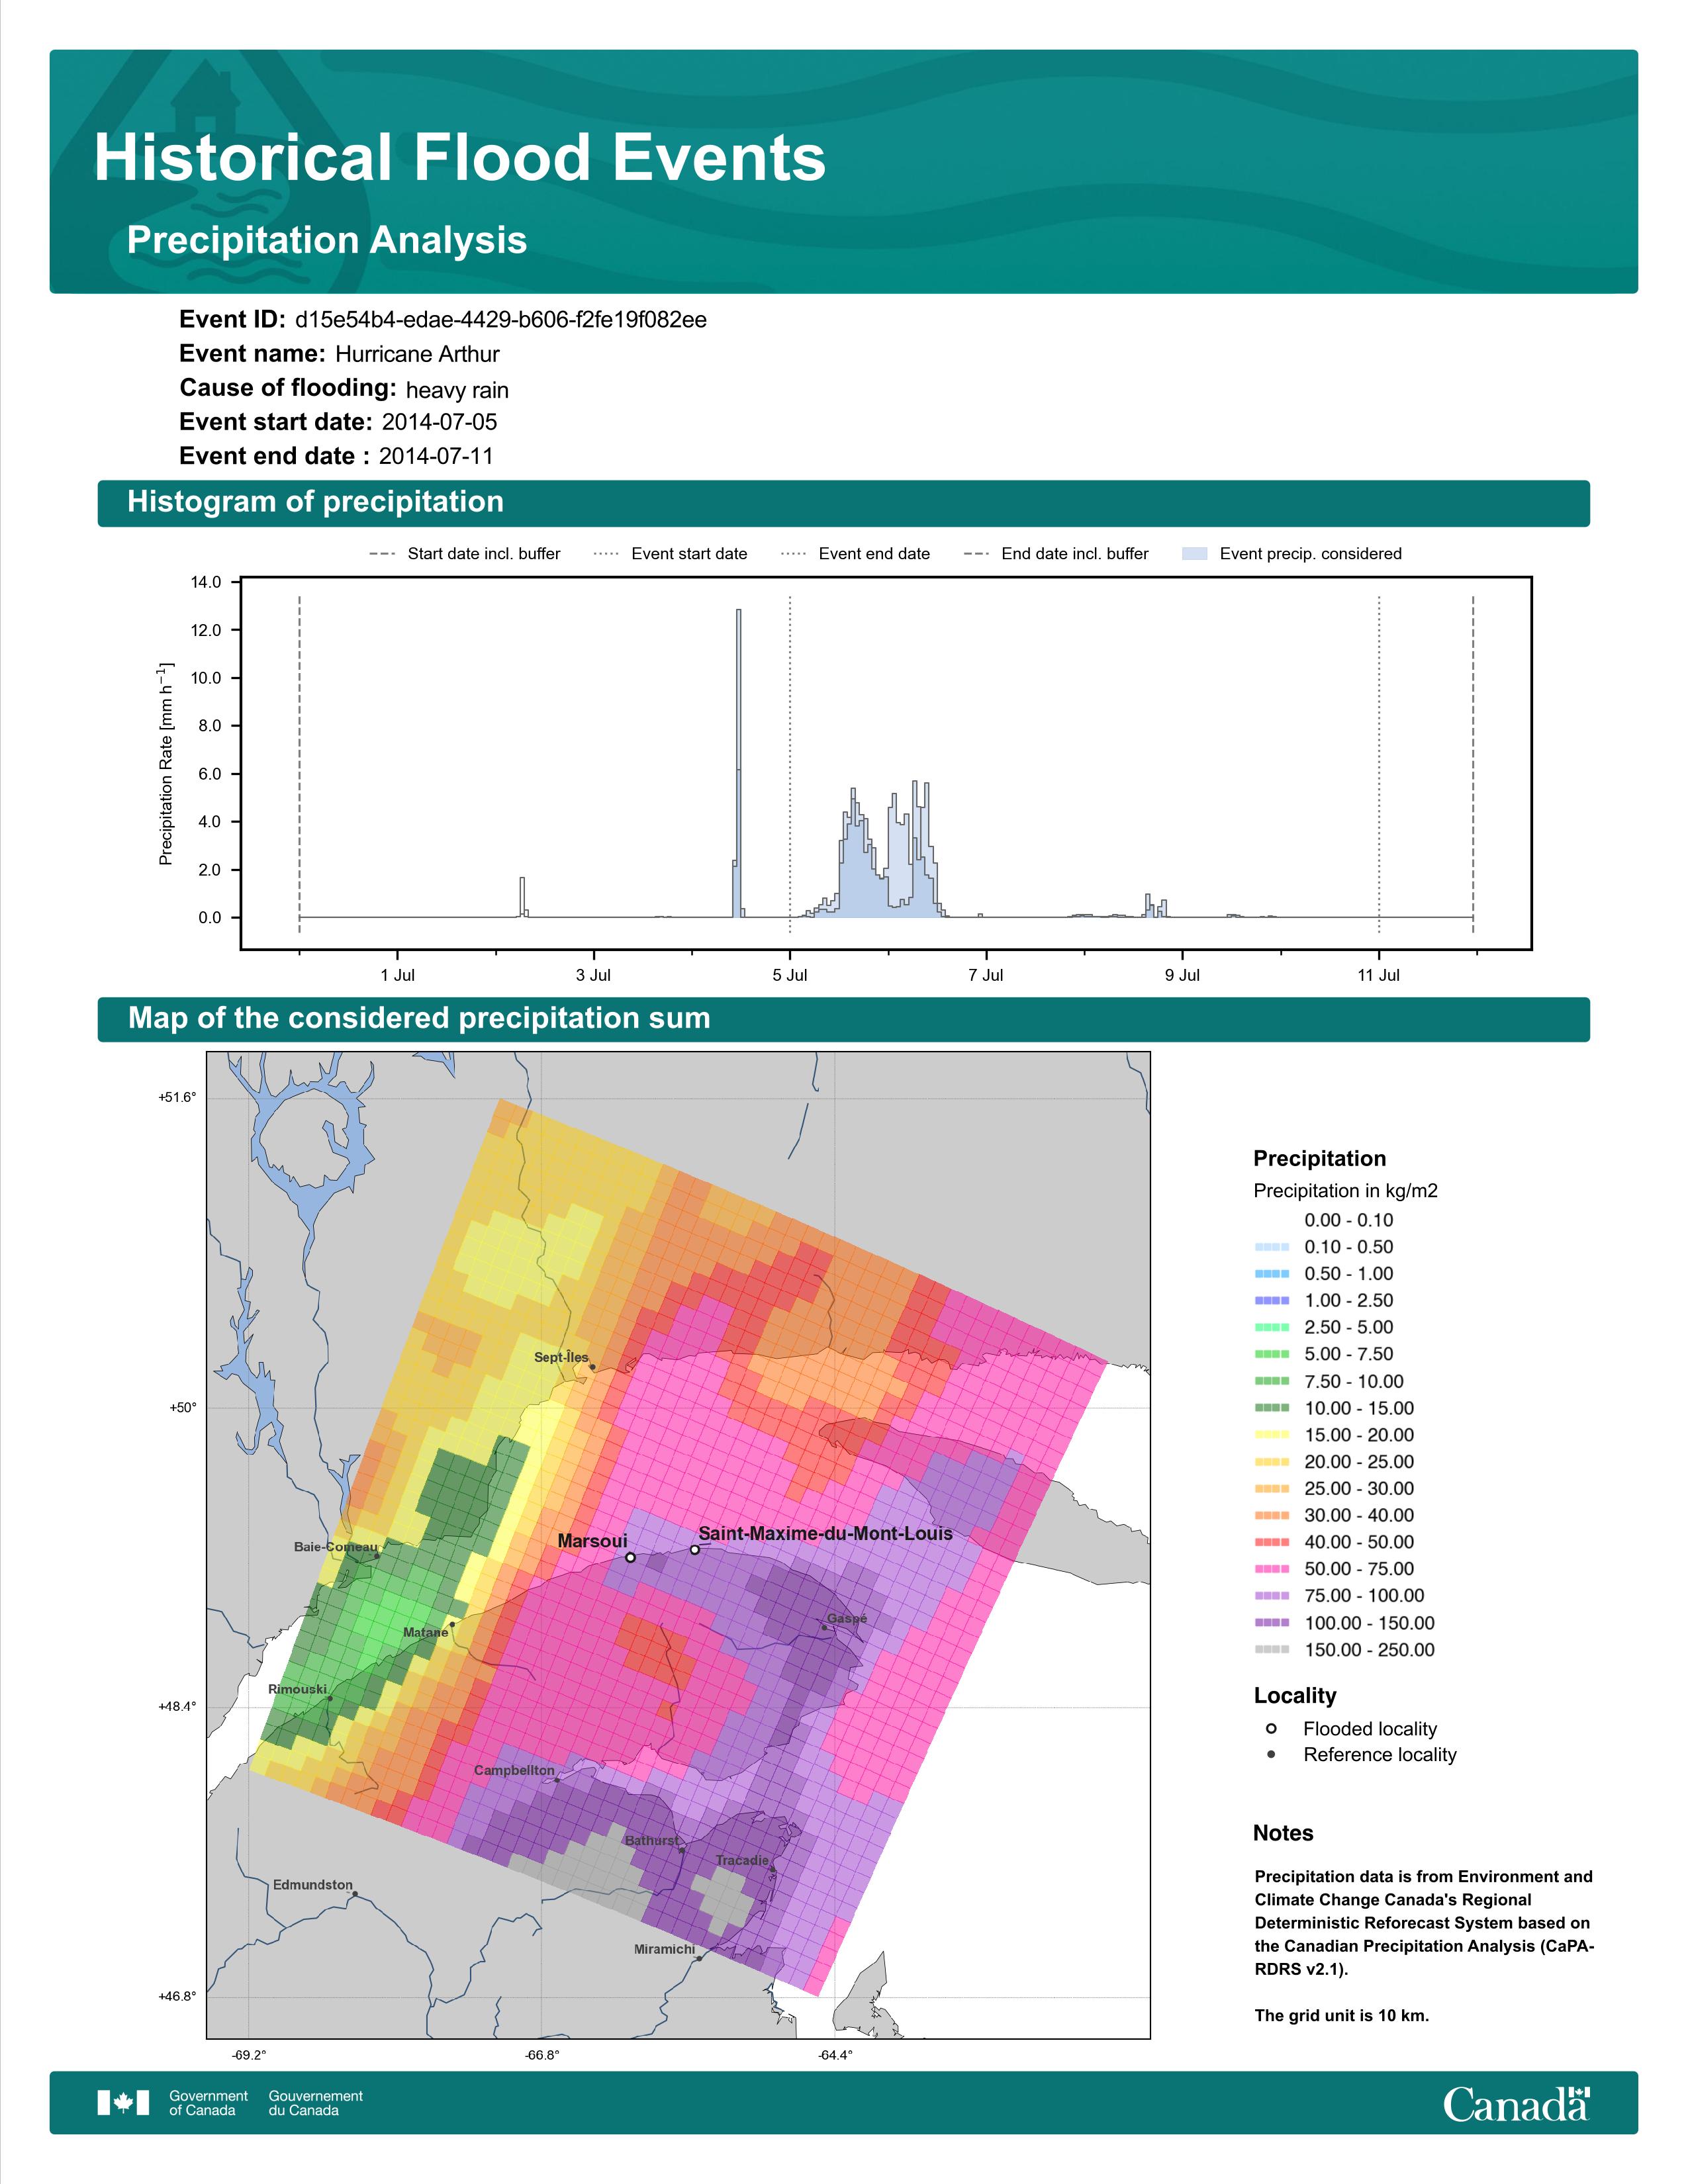Click the Matane label on the map

(x=426, y=1632)
